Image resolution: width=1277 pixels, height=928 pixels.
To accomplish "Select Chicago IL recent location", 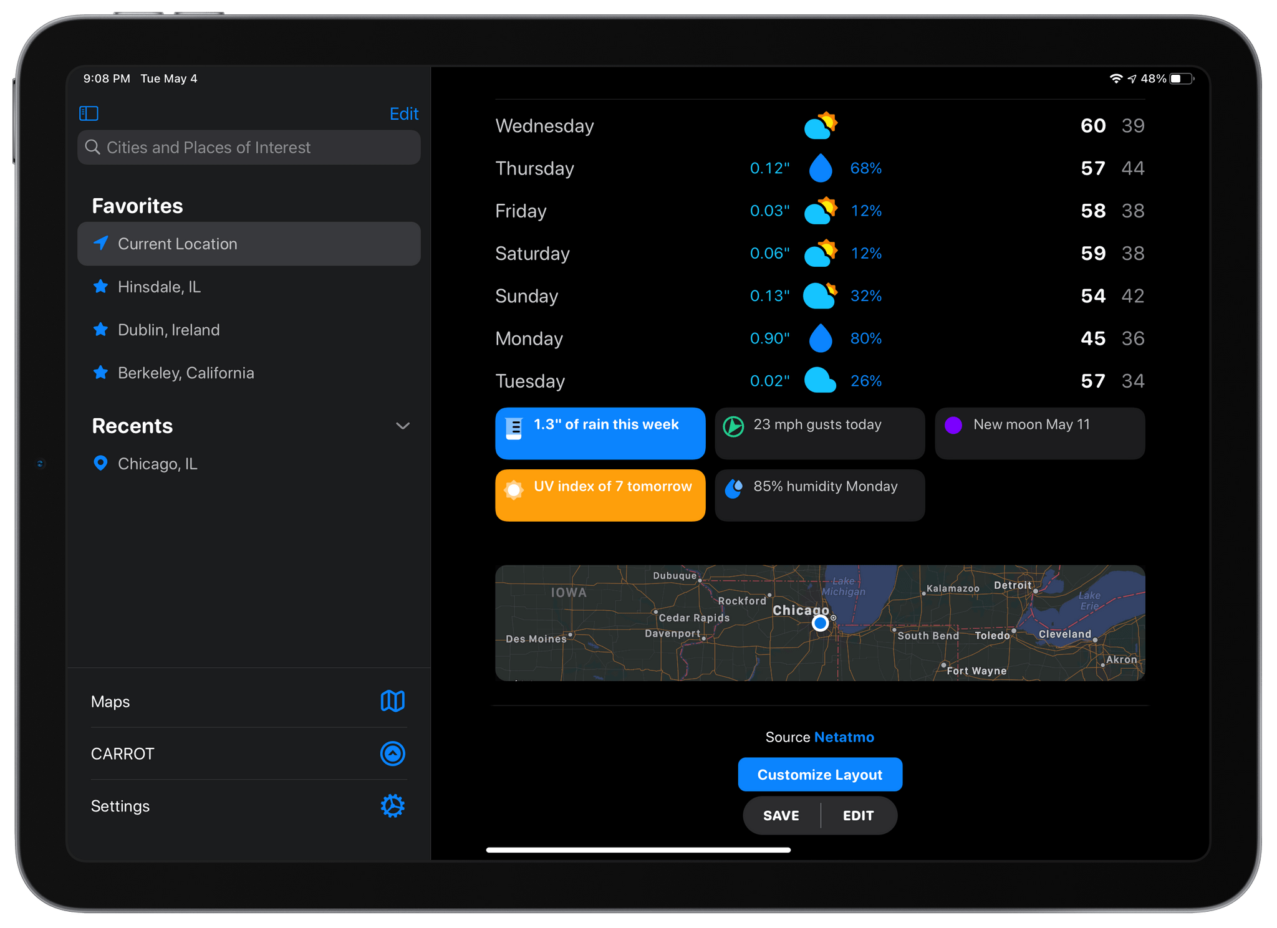I will (156, 463).
